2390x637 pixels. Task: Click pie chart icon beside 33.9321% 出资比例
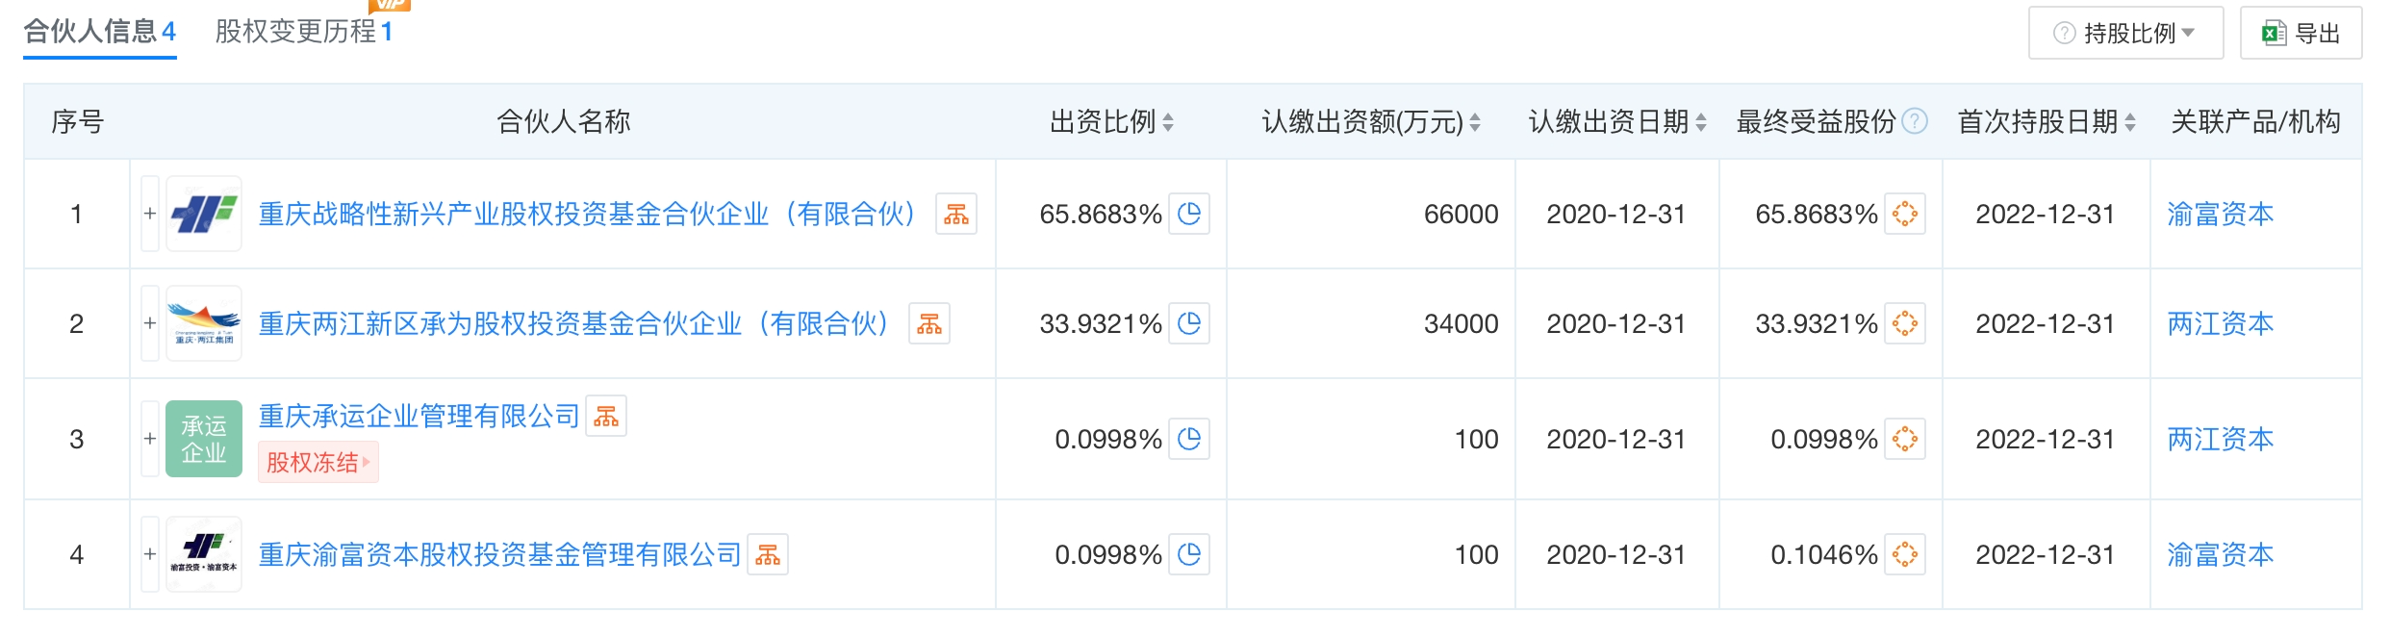coord(1189,323)
